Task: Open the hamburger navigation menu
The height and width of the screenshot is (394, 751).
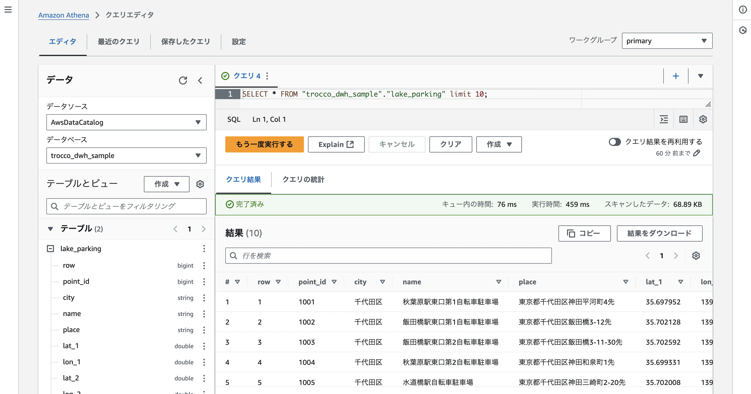Action: (x=8, y=10)
